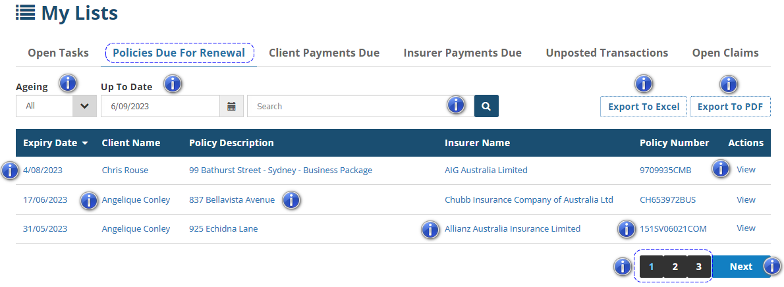Select the Open Claims tab
This screenshot has width=784, height=287.
point(725,53)
